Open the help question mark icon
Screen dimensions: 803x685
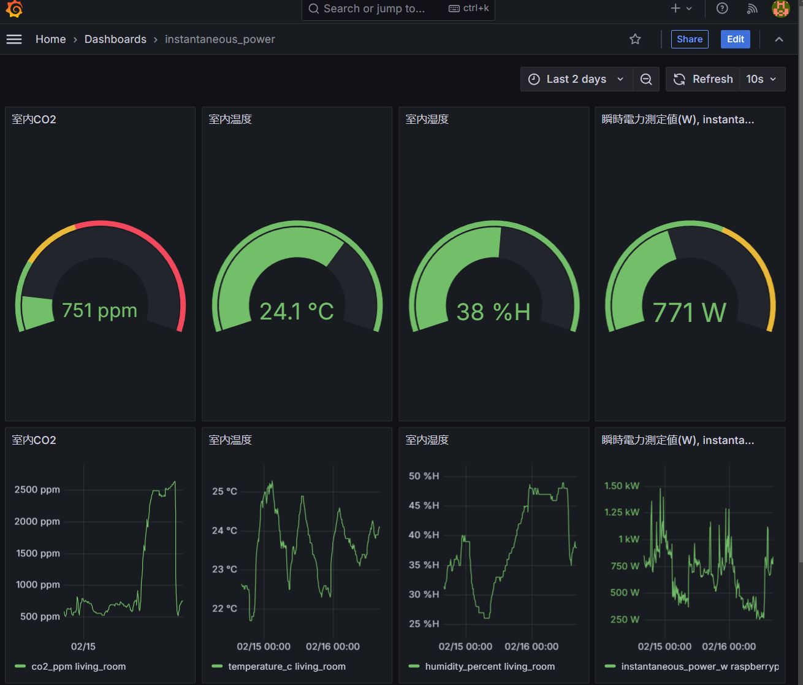tap(722, 9)
